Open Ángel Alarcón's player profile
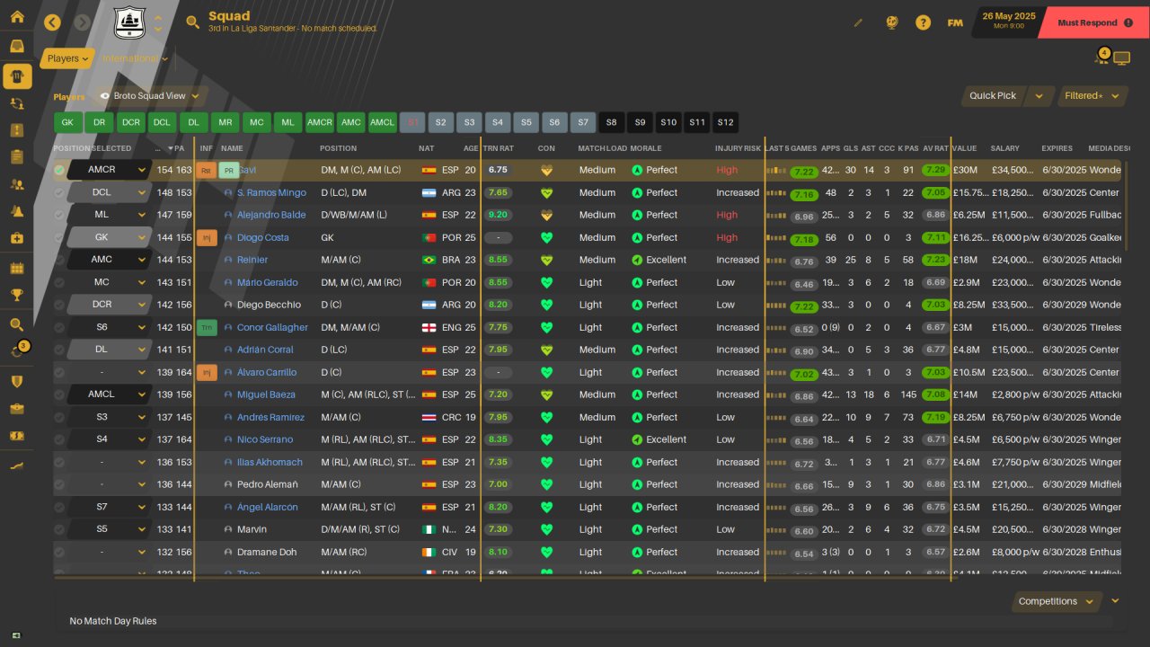 coord(268,507)
